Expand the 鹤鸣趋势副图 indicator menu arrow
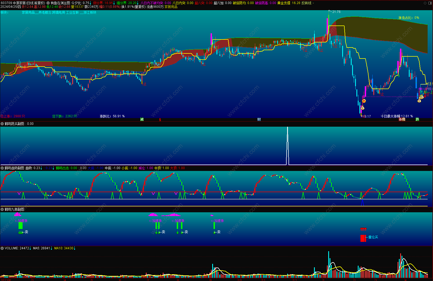 [2, 168]
